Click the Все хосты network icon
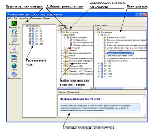151x131 pixels. click(30, 26)
